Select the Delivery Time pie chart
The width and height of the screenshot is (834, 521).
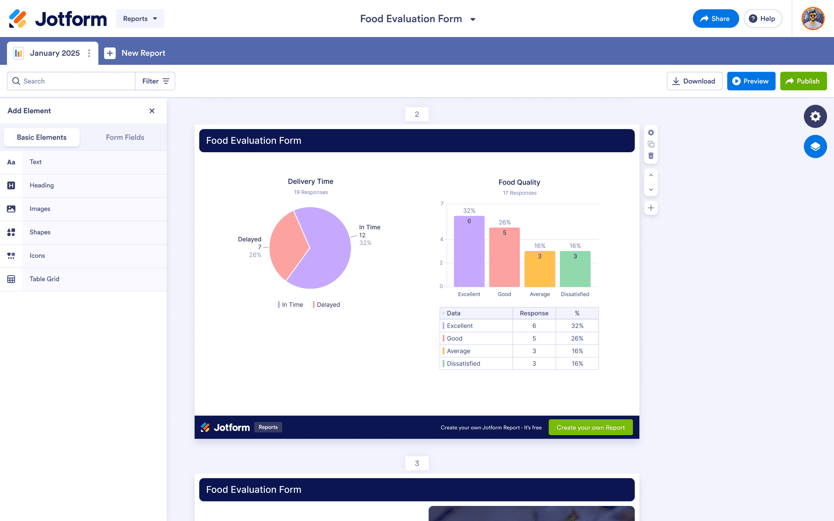tap(310, 248)
